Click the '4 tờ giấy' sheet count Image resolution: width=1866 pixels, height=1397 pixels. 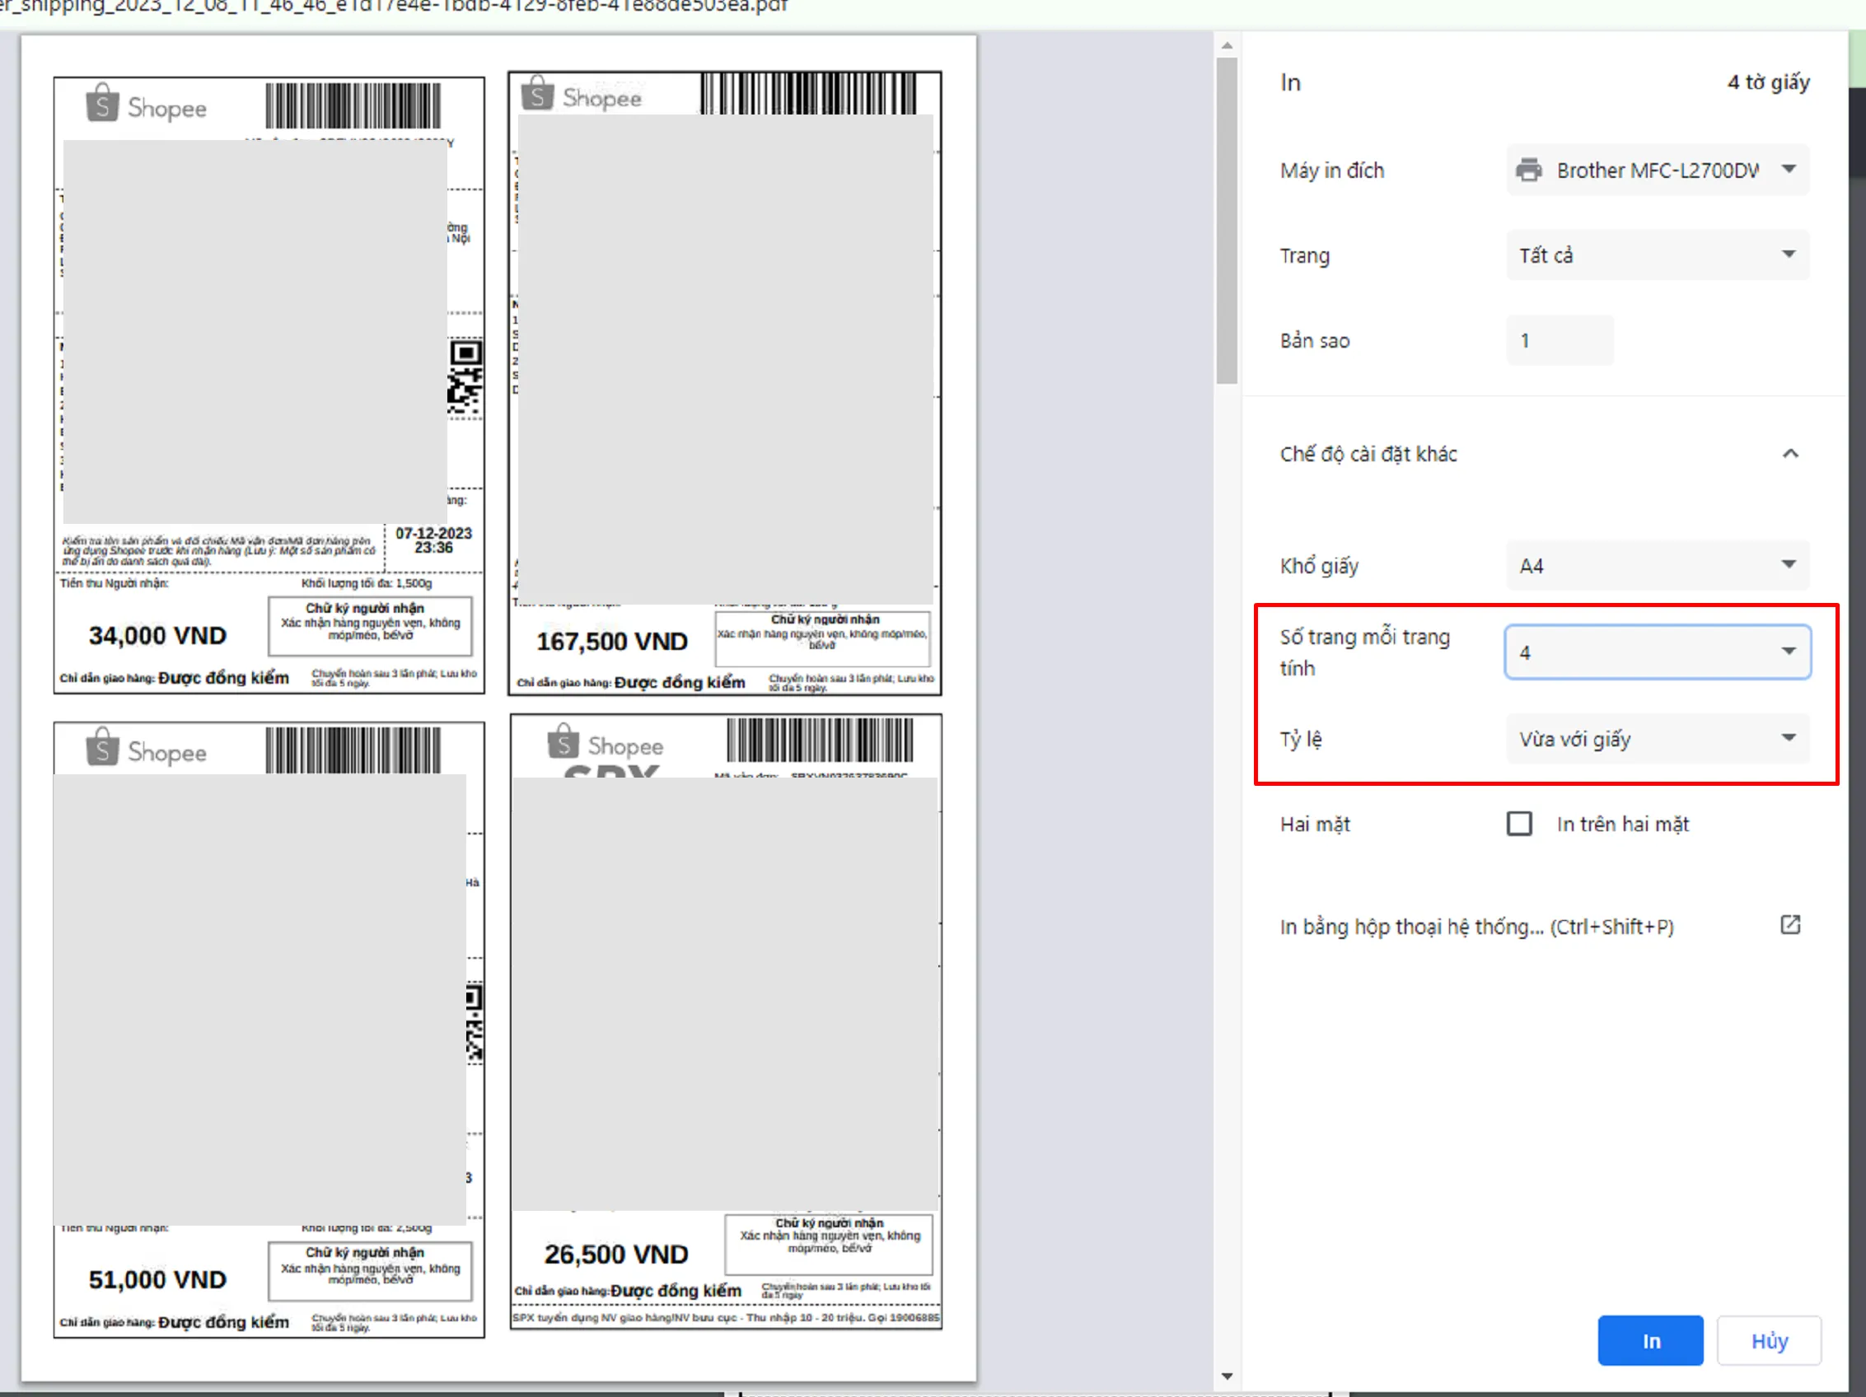point(1768,82)
